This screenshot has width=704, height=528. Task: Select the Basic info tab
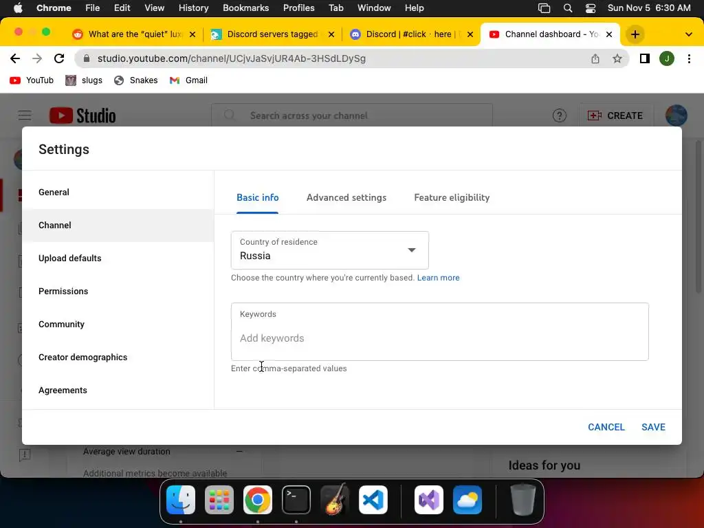click(257, 197)
